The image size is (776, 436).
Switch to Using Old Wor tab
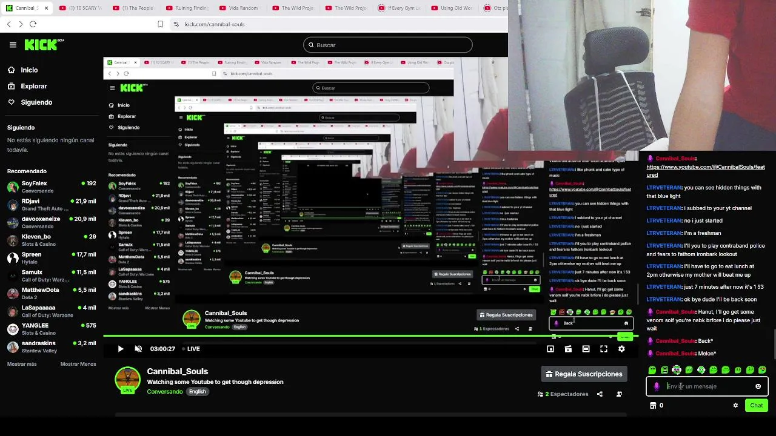pyautogui.click(x=452, y=8)
